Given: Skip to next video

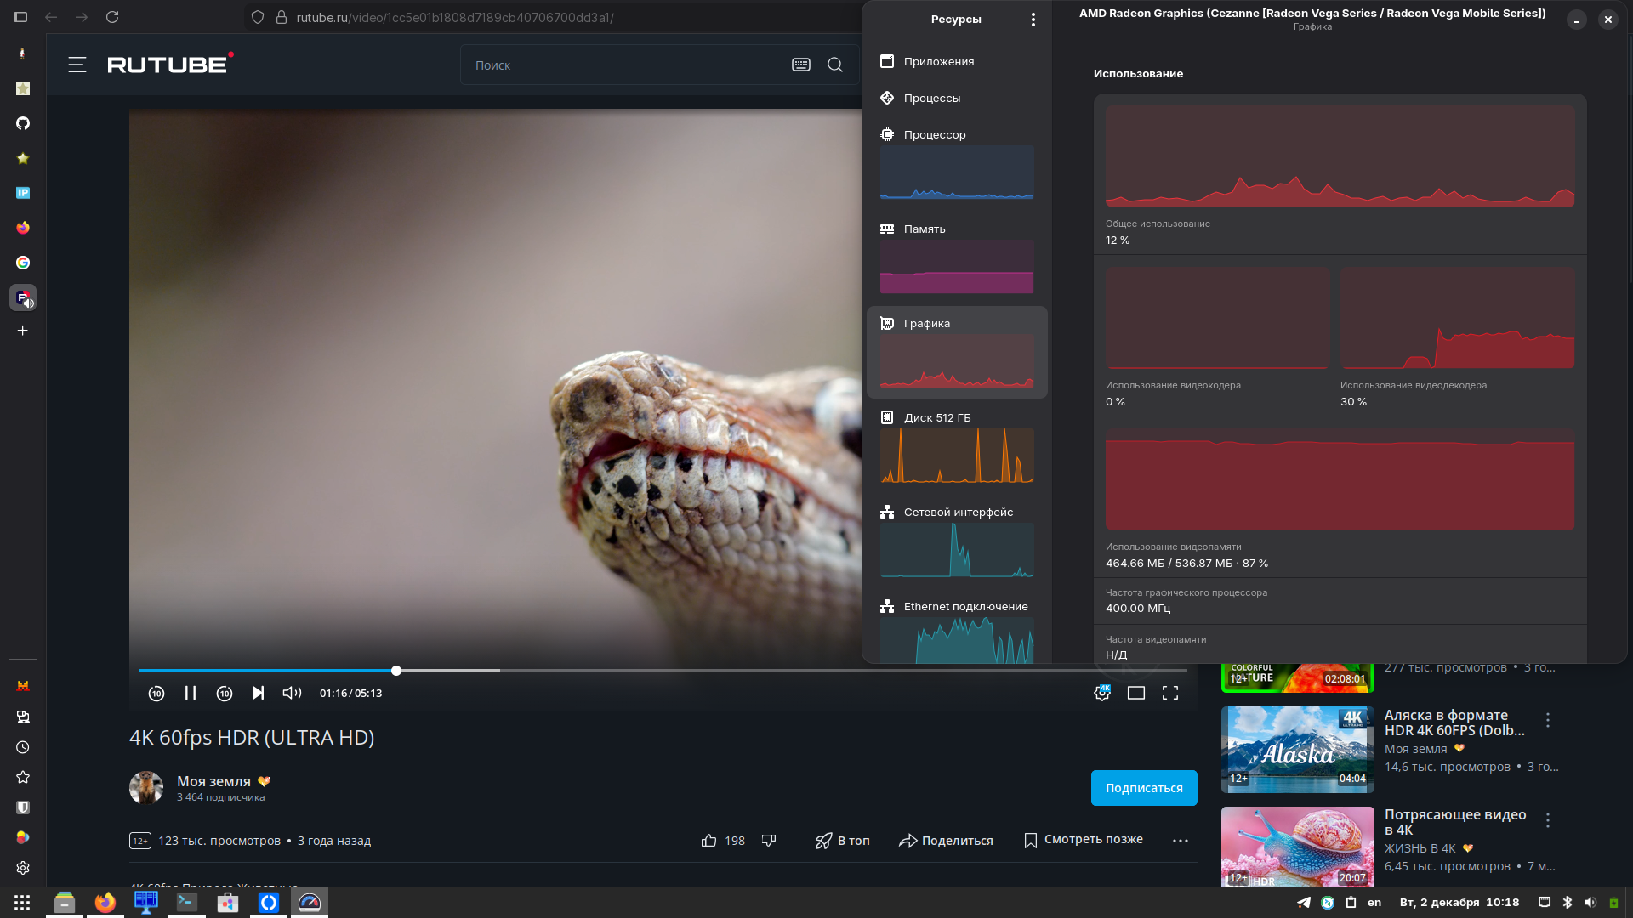Looking at the screenshot, I should click(x=258, y=693).
